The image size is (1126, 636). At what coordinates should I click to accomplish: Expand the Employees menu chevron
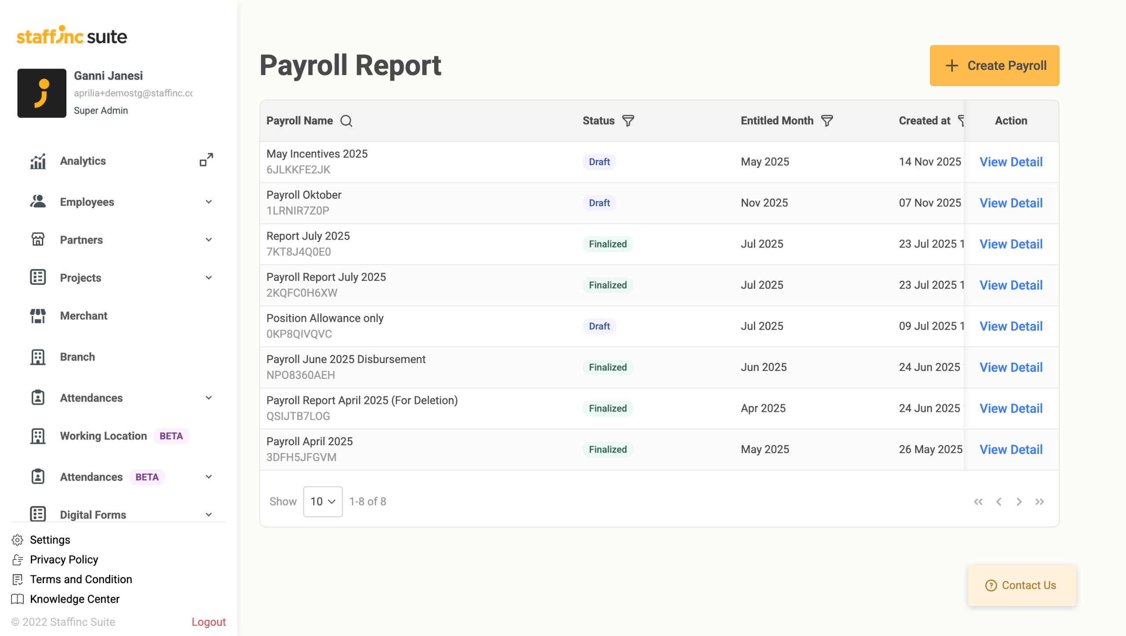(208, 202)
